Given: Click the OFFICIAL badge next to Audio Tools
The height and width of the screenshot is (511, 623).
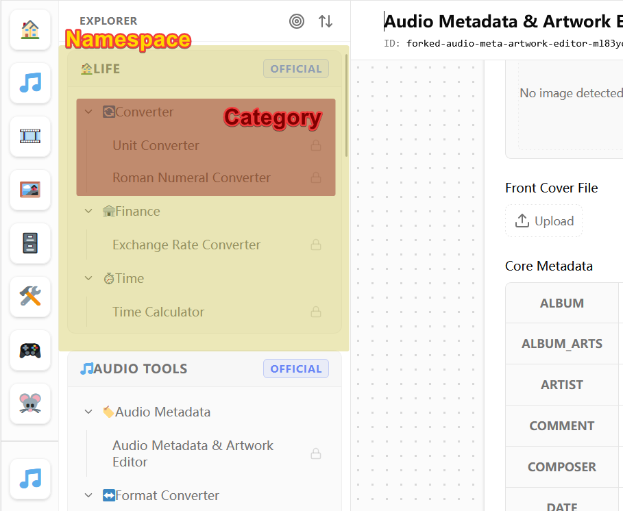Looking at the screenshot, I should point(295,369).
